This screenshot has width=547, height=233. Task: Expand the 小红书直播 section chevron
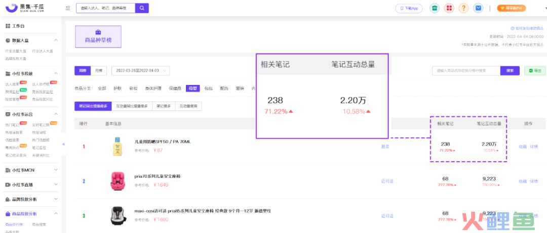coord(56,184)
